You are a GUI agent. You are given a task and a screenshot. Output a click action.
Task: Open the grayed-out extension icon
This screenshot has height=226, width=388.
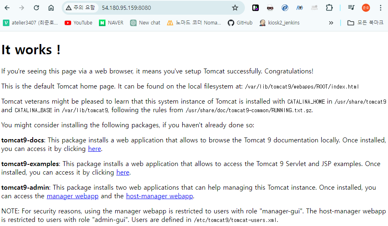pos(314,8)
